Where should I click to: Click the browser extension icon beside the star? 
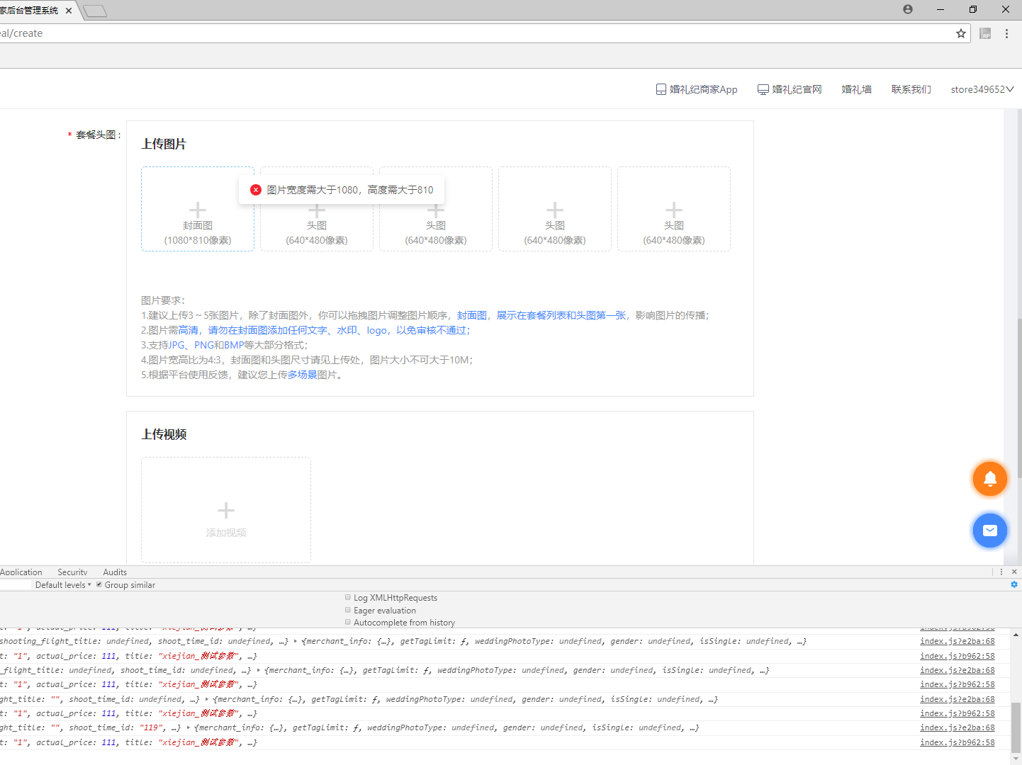click(x=985, y=33)
